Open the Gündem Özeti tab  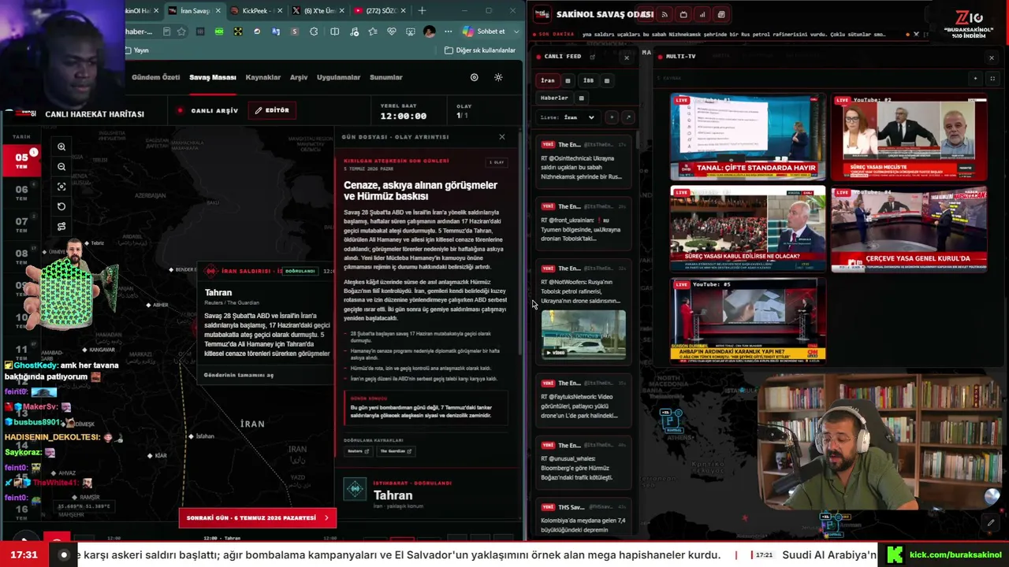tap(156, 77)
